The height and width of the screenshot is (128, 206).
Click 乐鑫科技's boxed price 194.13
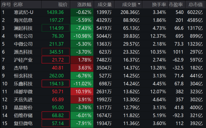point(56,84)
